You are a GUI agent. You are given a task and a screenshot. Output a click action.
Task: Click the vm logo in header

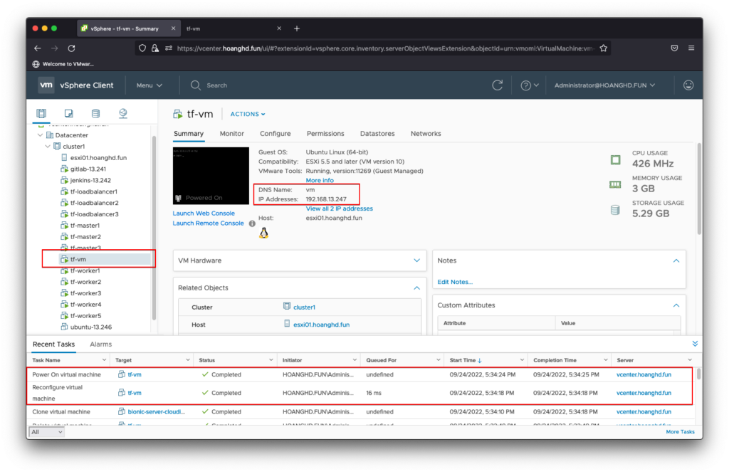(46, 85)
